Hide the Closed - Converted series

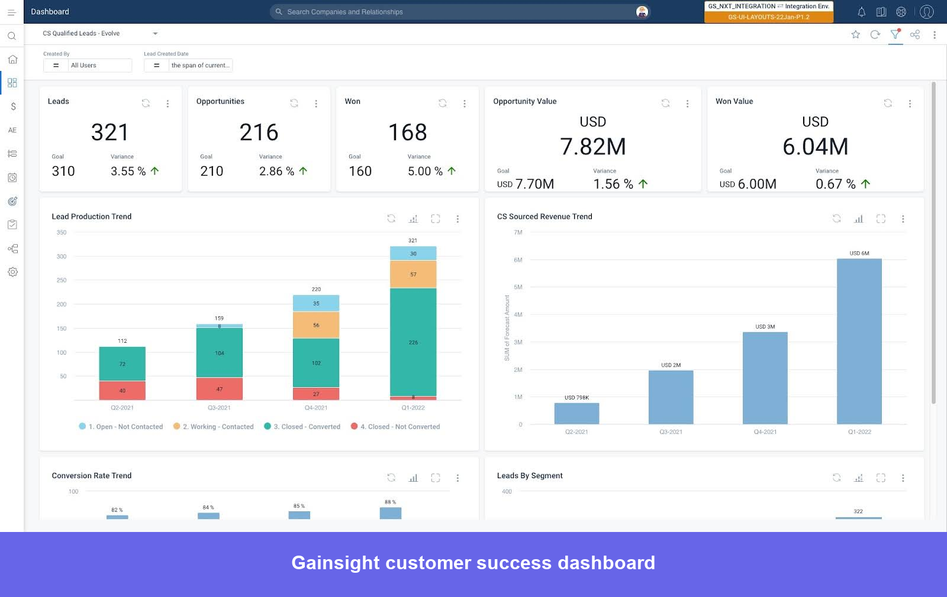click(302, 426)
